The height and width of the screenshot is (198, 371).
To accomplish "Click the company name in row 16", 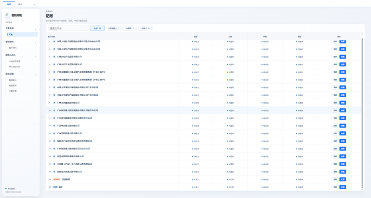I will pos(70,156).
